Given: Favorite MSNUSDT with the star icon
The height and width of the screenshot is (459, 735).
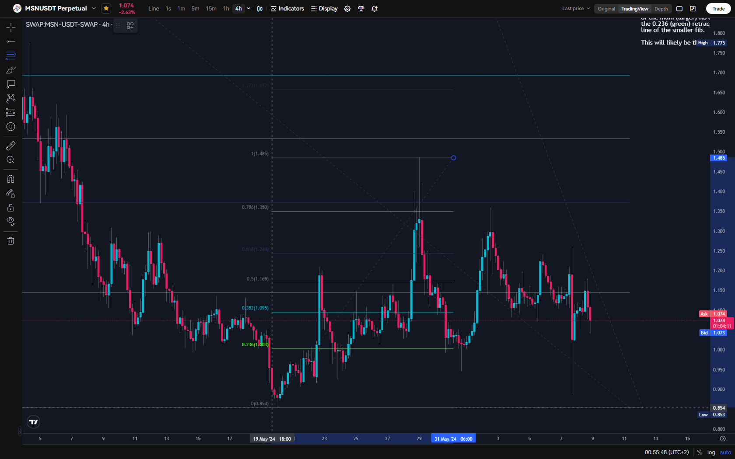Looking at the screenshot, I should pos(106,8).
